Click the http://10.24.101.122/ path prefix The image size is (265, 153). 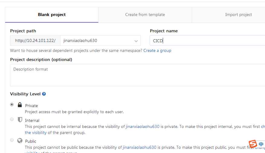click(x=35, y=41)
